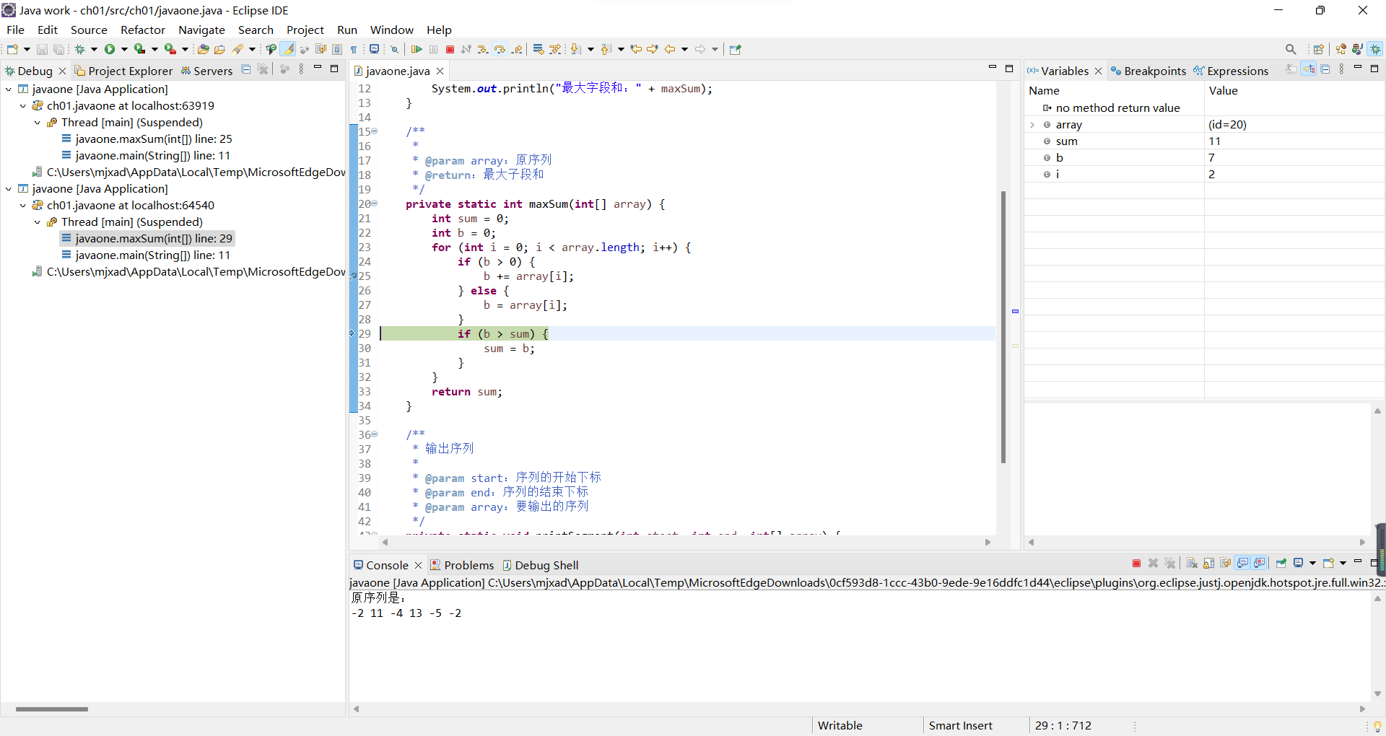This screenshot has width=1386, height=736.
Task: Click the Open Type icon
Action: [203, 49]
